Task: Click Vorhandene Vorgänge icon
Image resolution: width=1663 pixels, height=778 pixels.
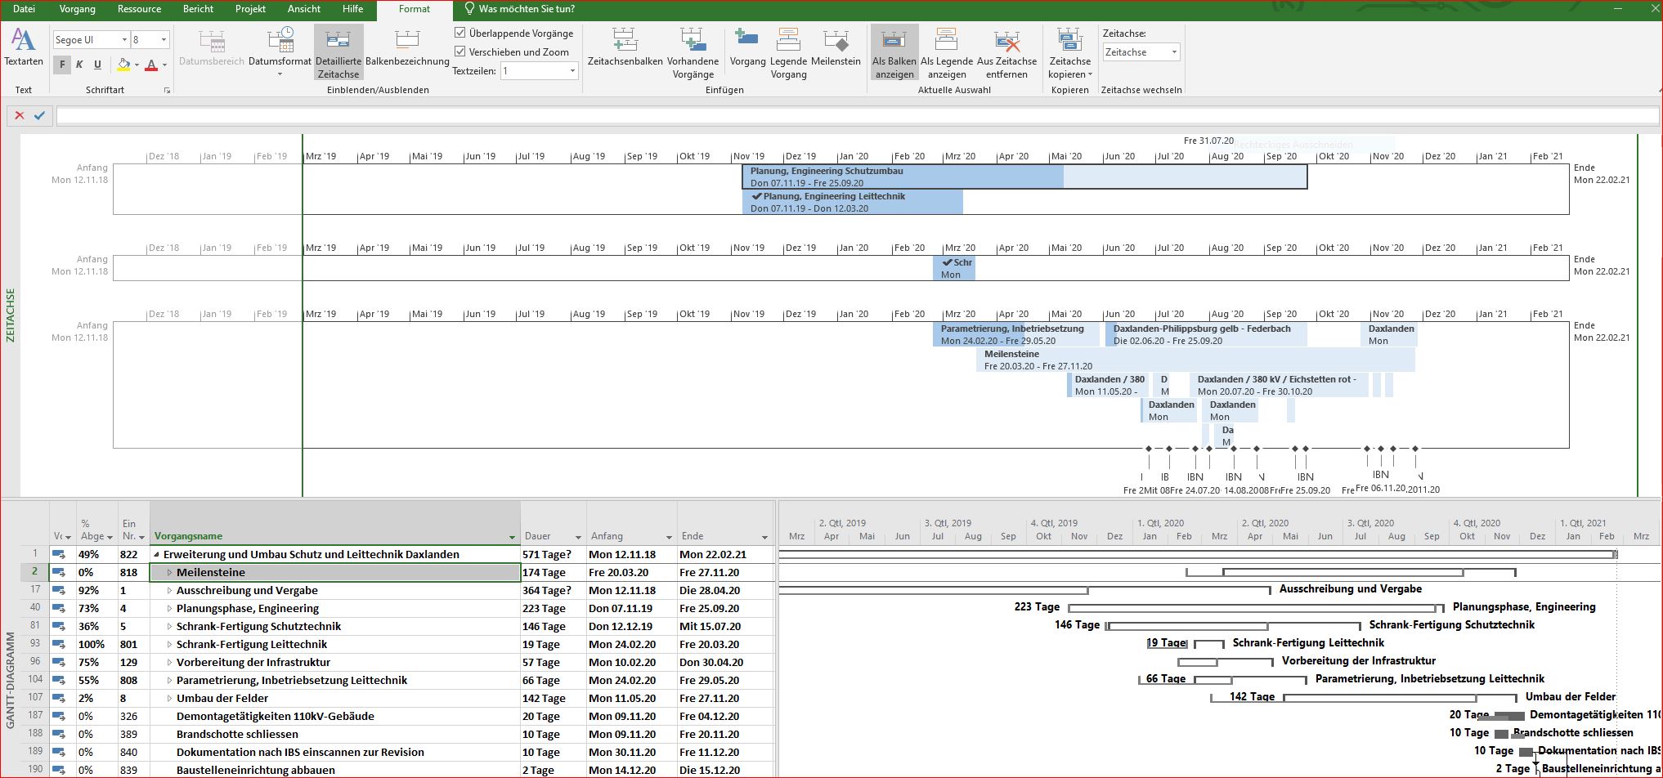Action: 693,41
